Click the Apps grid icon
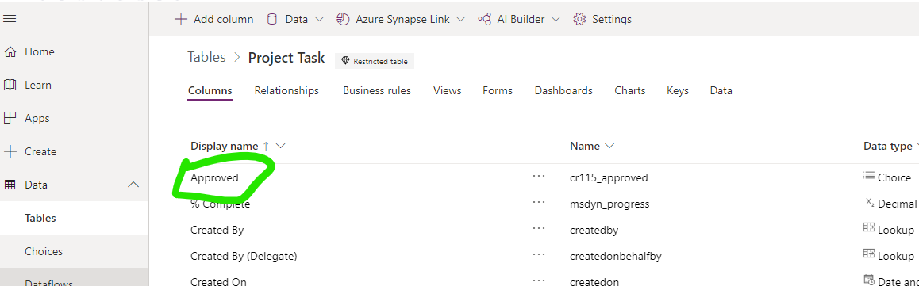 pos(10,118)
